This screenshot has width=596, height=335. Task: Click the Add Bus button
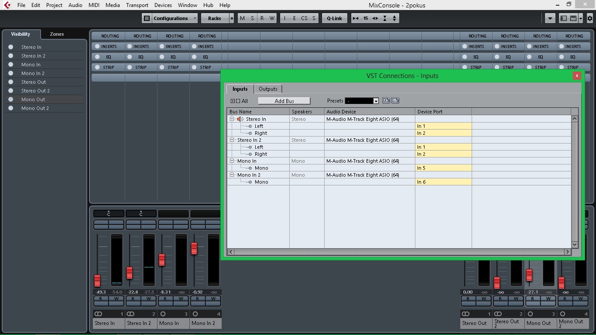(x=284, y=101)
